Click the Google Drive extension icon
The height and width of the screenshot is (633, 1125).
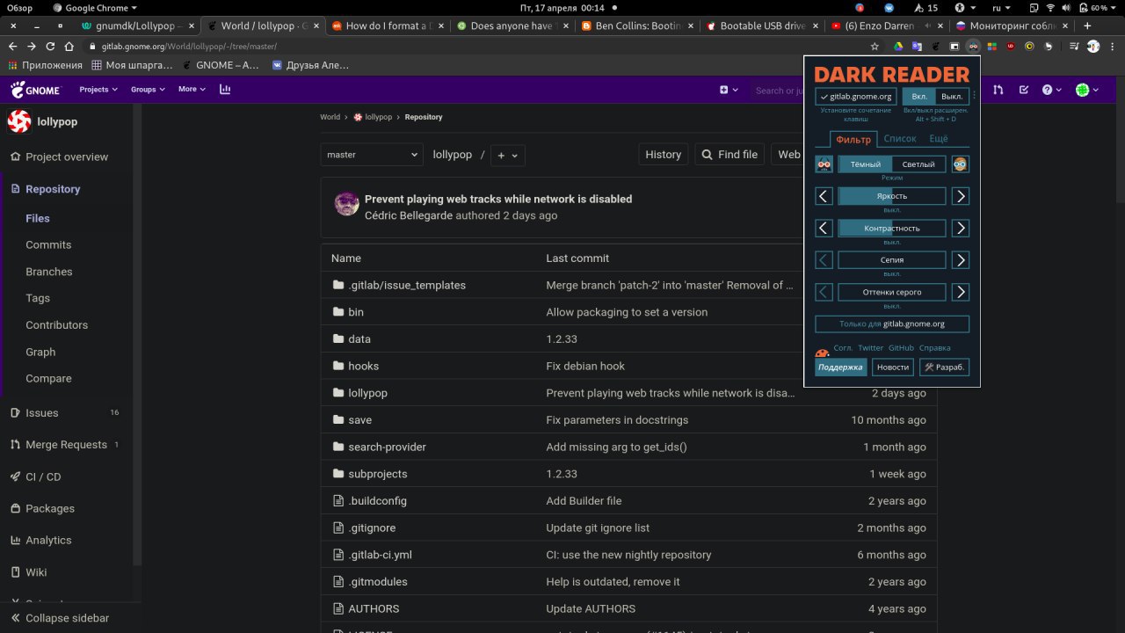(898, 46)
